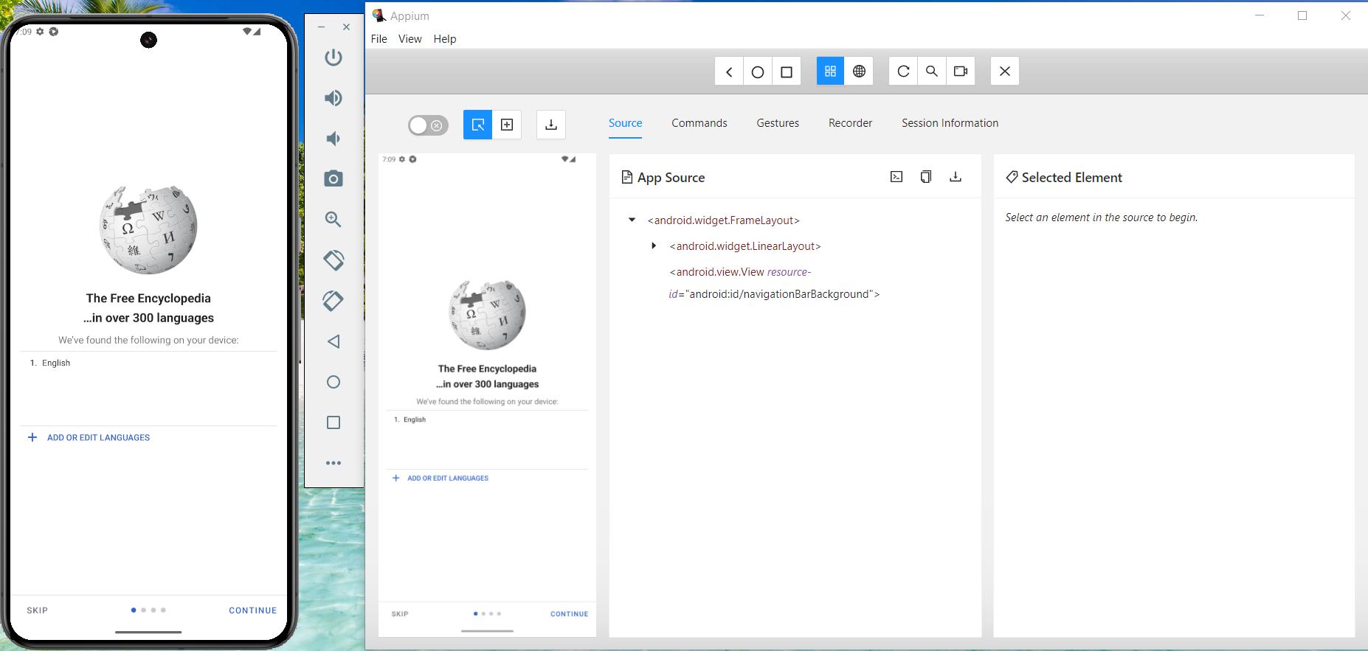Click Wikipedia globe in Appium preview
This screenshot has height=651, width=1368.
pos(487,315)
